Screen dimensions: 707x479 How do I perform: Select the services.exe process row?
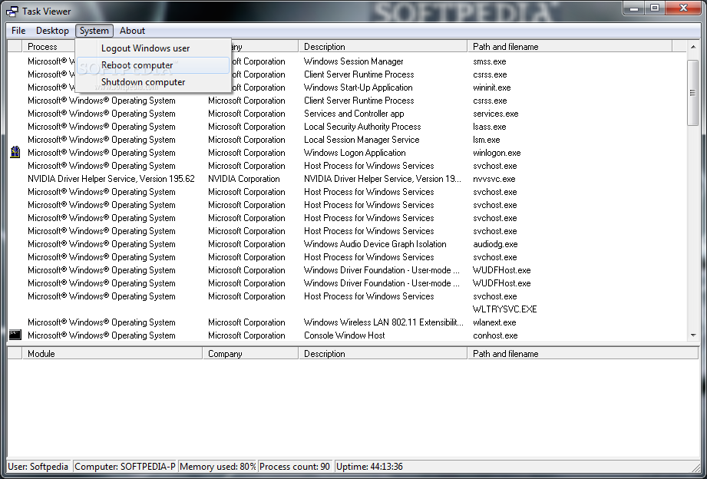tap(346, 114)
